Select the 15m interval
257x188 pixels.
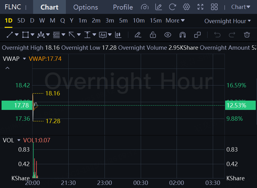tap(156, 21)
